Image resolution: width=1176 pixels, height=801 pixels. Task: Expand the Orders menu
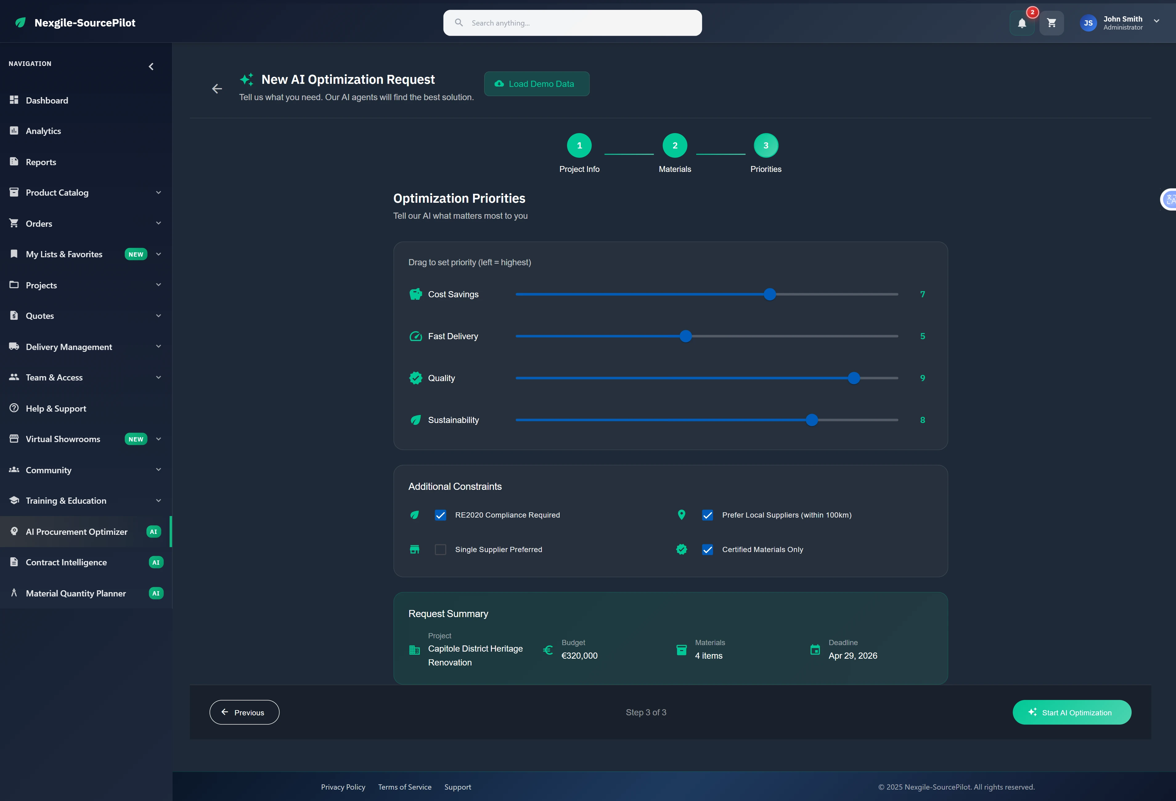(158, 223)
